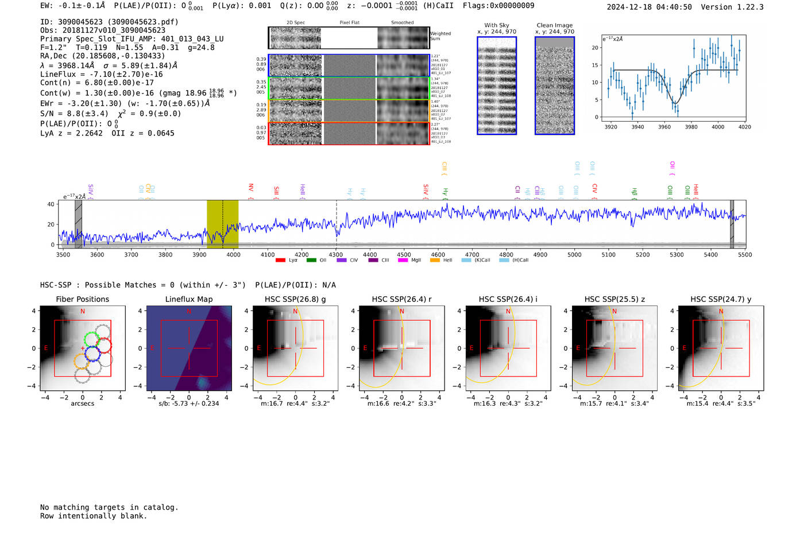Viewport: 804px width, 547px height.
Task: Click the magenta OII label above spectrum
Action: pos(672,169)
